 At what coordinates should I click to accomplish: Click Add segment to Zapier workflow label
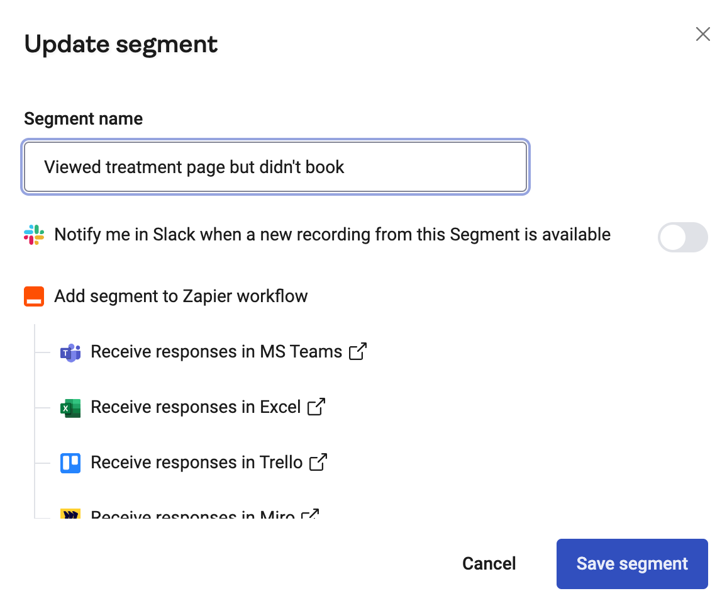pos(181,296)
